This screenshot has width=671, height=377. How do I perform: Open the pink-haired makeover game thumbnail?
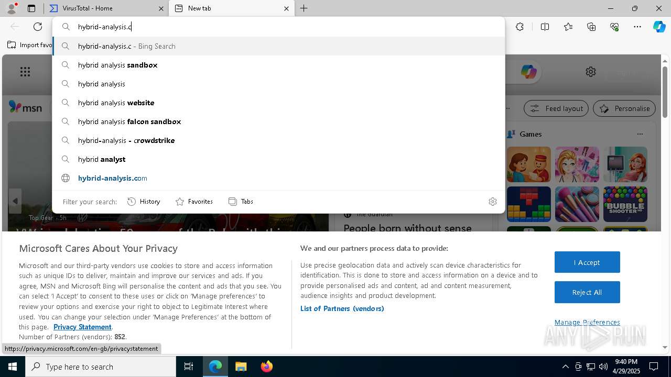click(577, 164)
